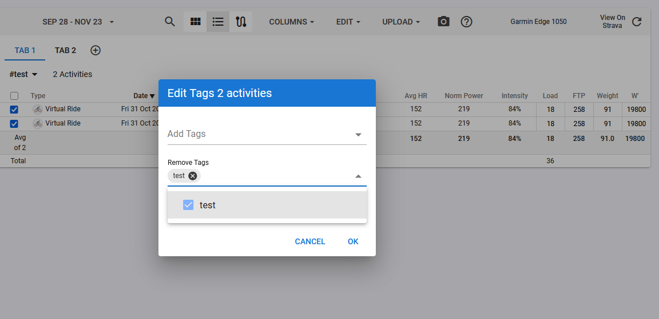The image size is (659, 319).
Task: Click the average weight value 91.0
Action: coord(608,138)
